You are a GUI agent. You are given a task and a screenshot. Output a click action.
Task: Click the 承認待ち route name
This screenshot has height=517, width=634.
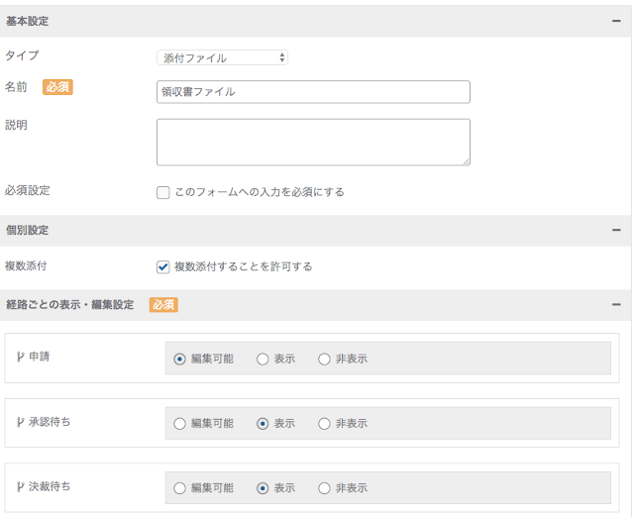50,422
